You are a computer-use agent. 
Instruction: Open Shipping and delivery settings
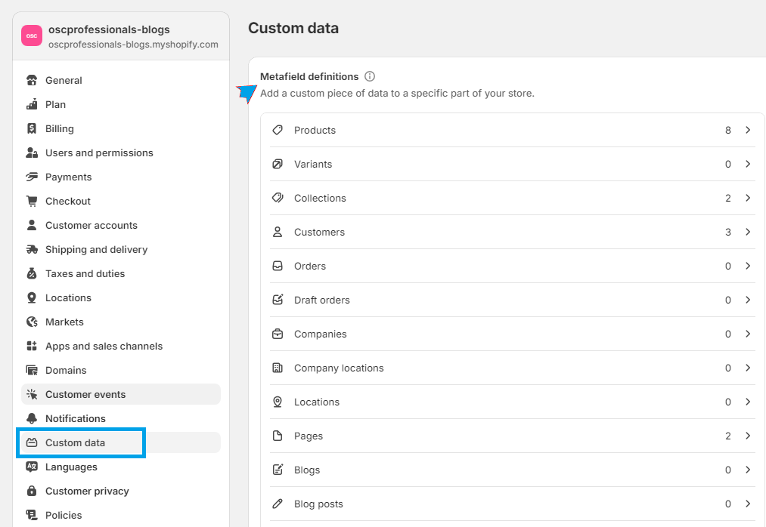pos(96,249)
